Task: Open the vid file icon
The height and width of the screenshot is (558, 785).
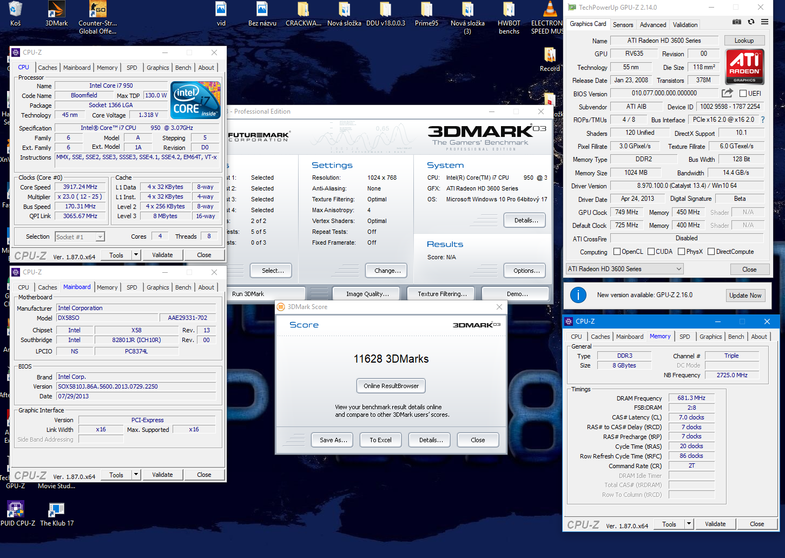Action: (221, 14)
